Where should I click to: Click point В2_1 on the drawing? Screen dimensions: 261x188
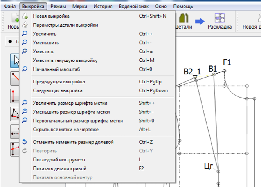coord(195,77)
